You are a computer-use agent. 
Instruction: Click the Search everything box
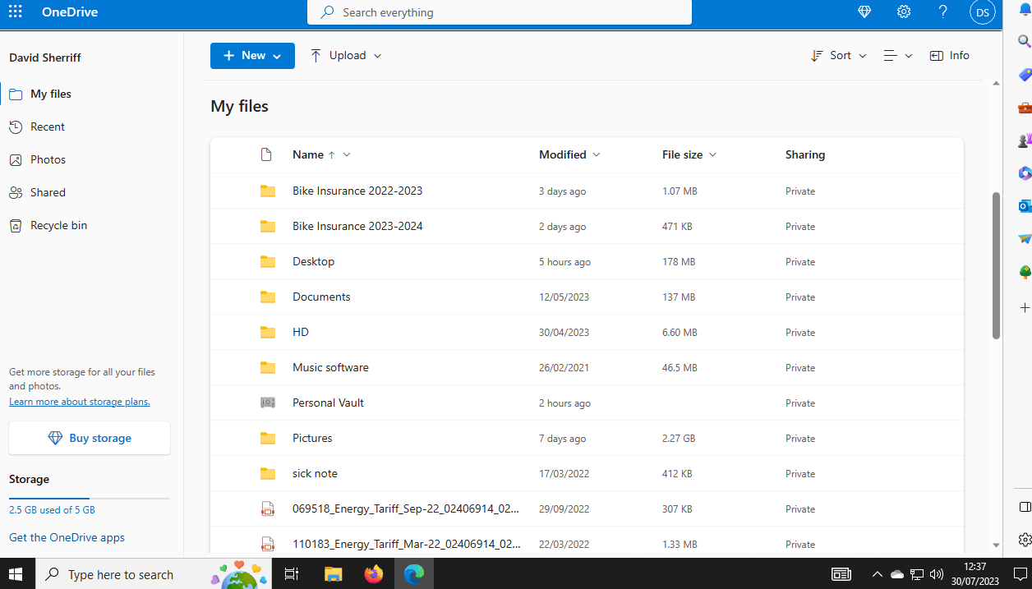(500, 12)
